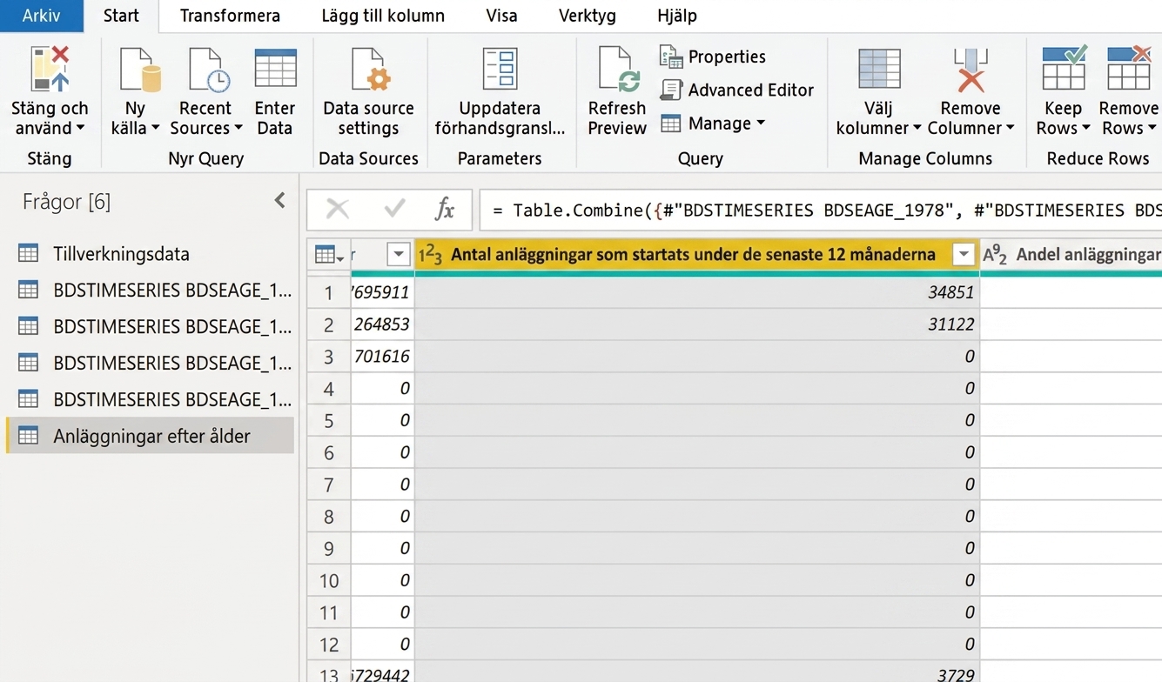Click the Refresh Preview icon
Viewport: 1162px width, 682px height.
[x=618, y=70]
